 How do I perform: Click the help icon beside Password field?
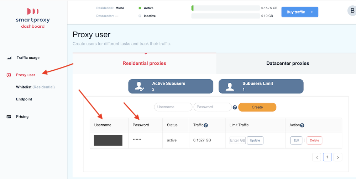[235, 107]
